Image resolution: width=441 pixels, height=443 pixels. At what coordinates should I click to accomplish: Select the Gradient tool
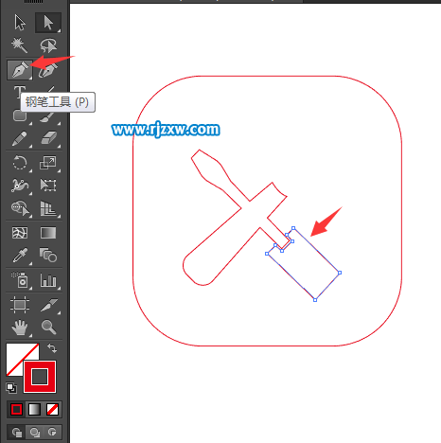48,233
